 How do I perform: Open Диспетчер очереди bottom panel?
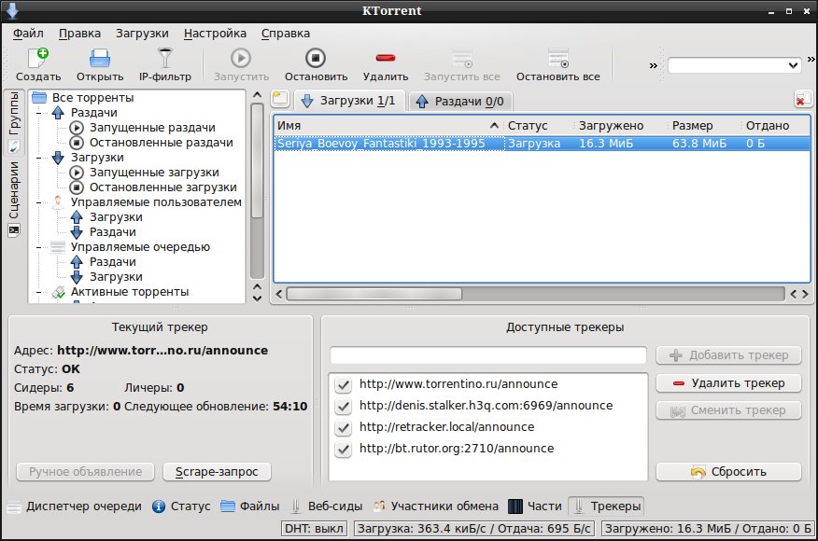pos(74,506)
